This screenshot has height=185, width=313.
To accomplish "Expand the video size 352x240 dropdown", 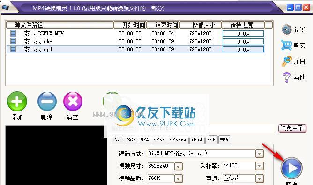I will 178,166.
